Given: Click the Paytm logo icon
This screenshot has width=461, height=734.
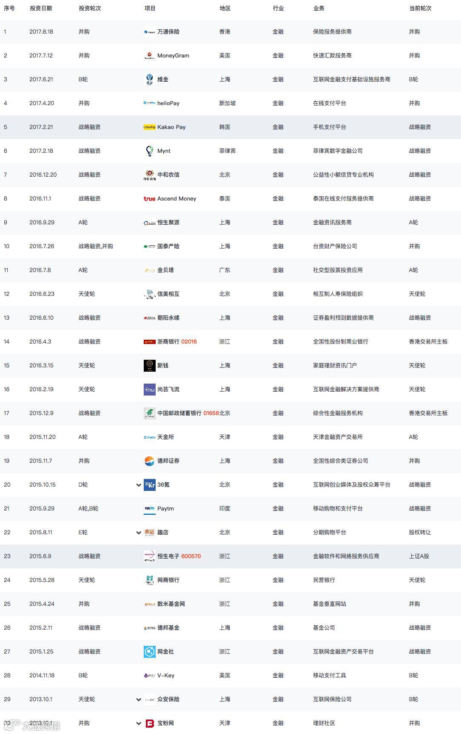Looking at the screenshot, I should click(149, 509).
